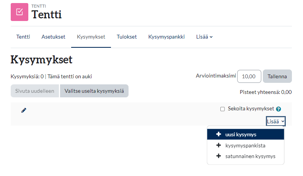The image size is (303, 176).
Task: Expand the Lisää dropdown in navigation tabs
Action: tap(204, 37)
